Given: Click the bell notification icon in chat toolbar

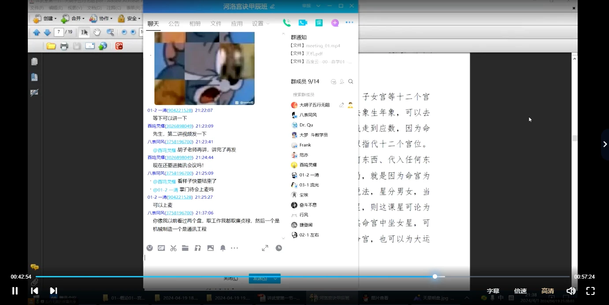Looking at the screenshot, I should point(223,248).
